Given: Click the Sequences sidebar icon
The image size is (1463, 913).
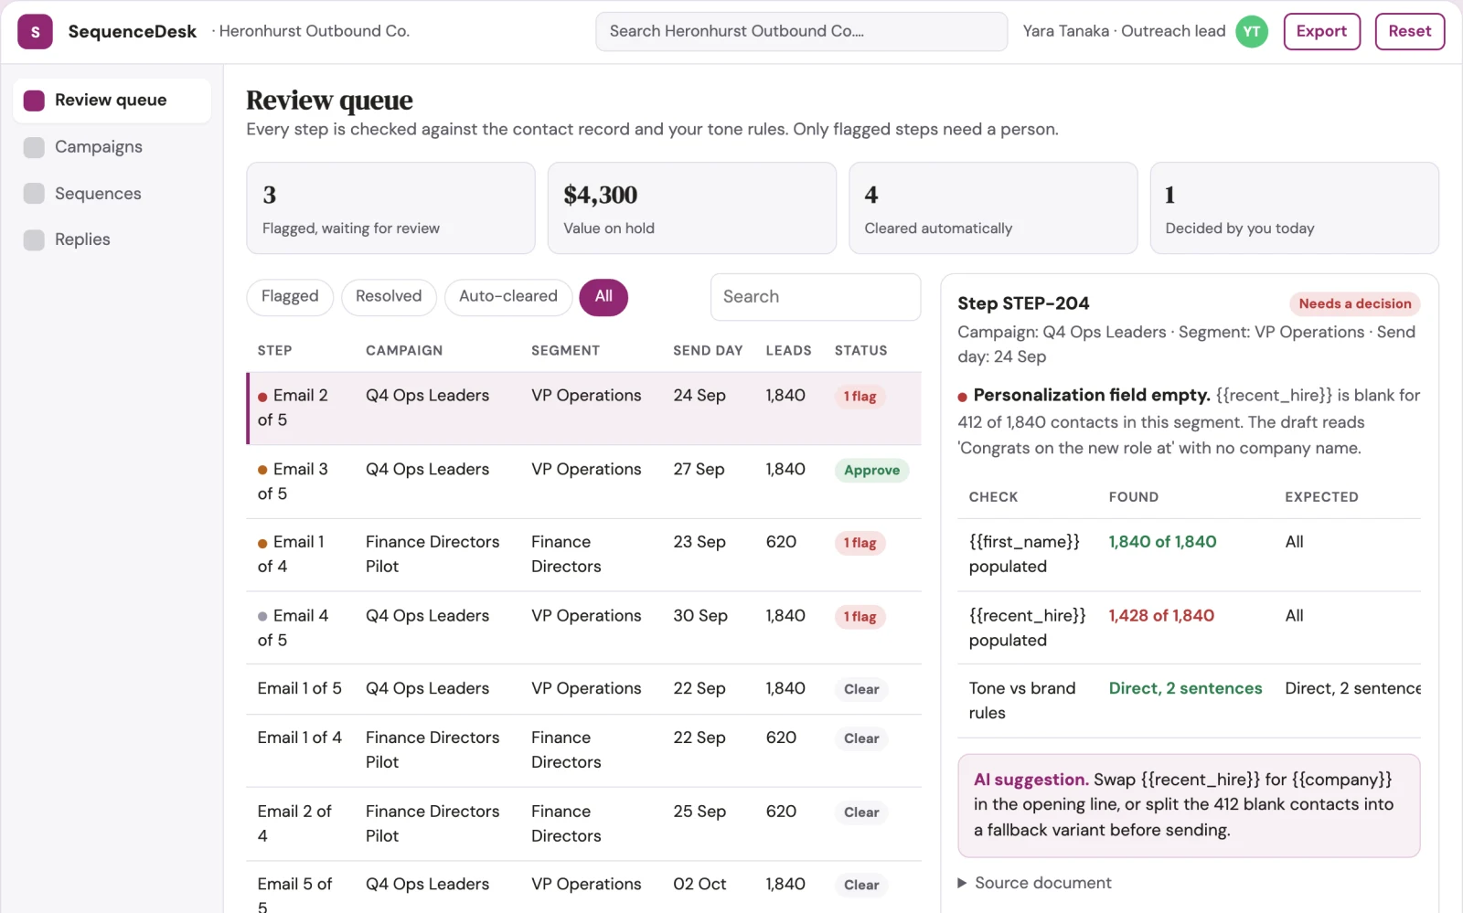Looking at the screenshot, I should point(34,194).
